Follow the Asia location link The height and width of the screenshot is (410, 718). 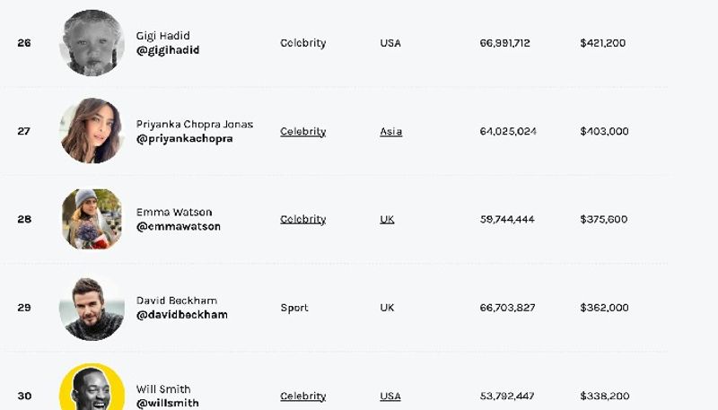click(x=391, y=131)
